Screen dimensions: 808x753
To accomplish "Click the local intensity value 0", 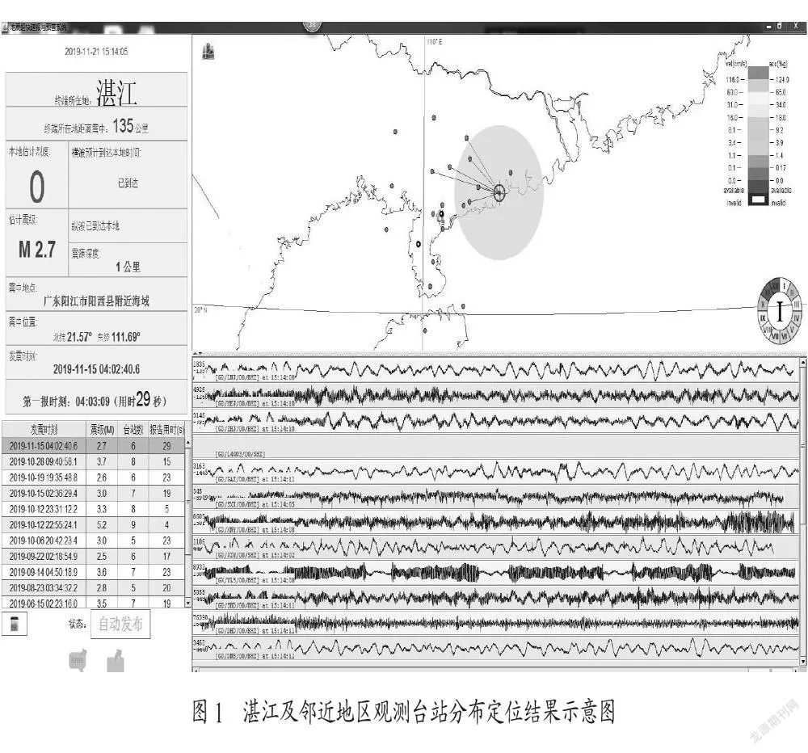I will click(x=36, y=187).
